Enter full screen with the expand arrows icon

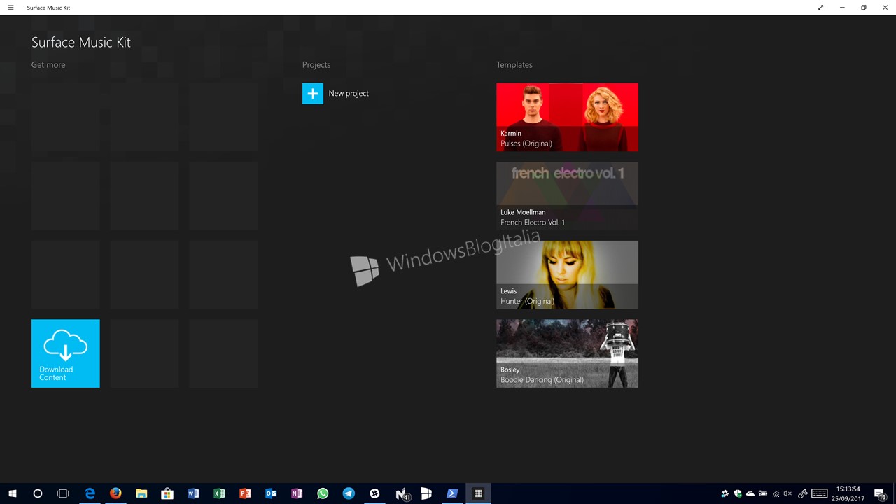pyautogui.click(x=821, y=8)
